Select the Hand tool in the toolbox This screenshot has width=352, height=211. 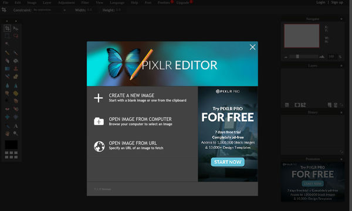(8, 134)
